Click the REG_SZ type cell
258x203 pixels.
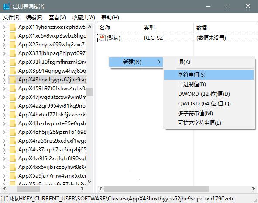pos(153,38)
